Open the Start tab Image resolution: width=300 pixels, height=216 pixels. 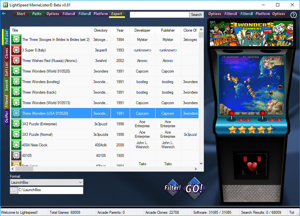pyautogui.click(x=21, y=14)
